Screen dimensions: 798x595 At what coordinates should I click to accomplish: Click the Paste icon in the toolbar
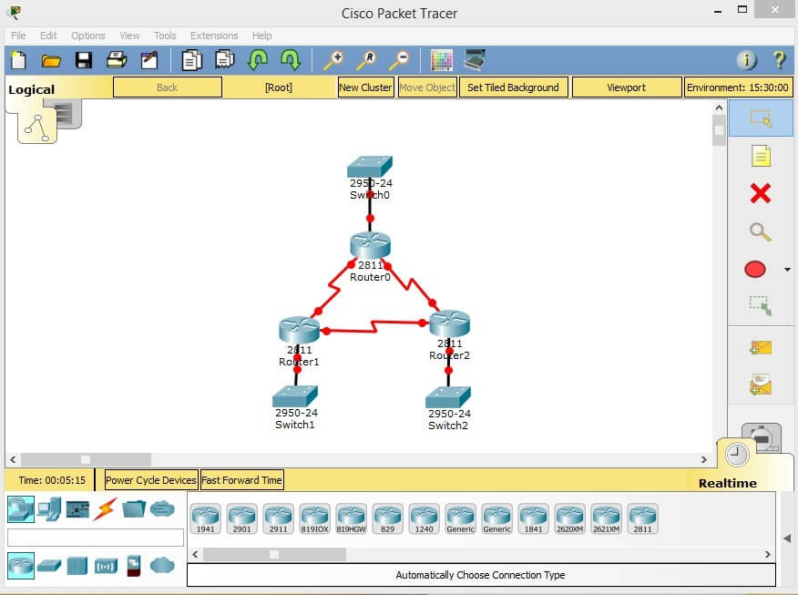(x=224, y=59)
